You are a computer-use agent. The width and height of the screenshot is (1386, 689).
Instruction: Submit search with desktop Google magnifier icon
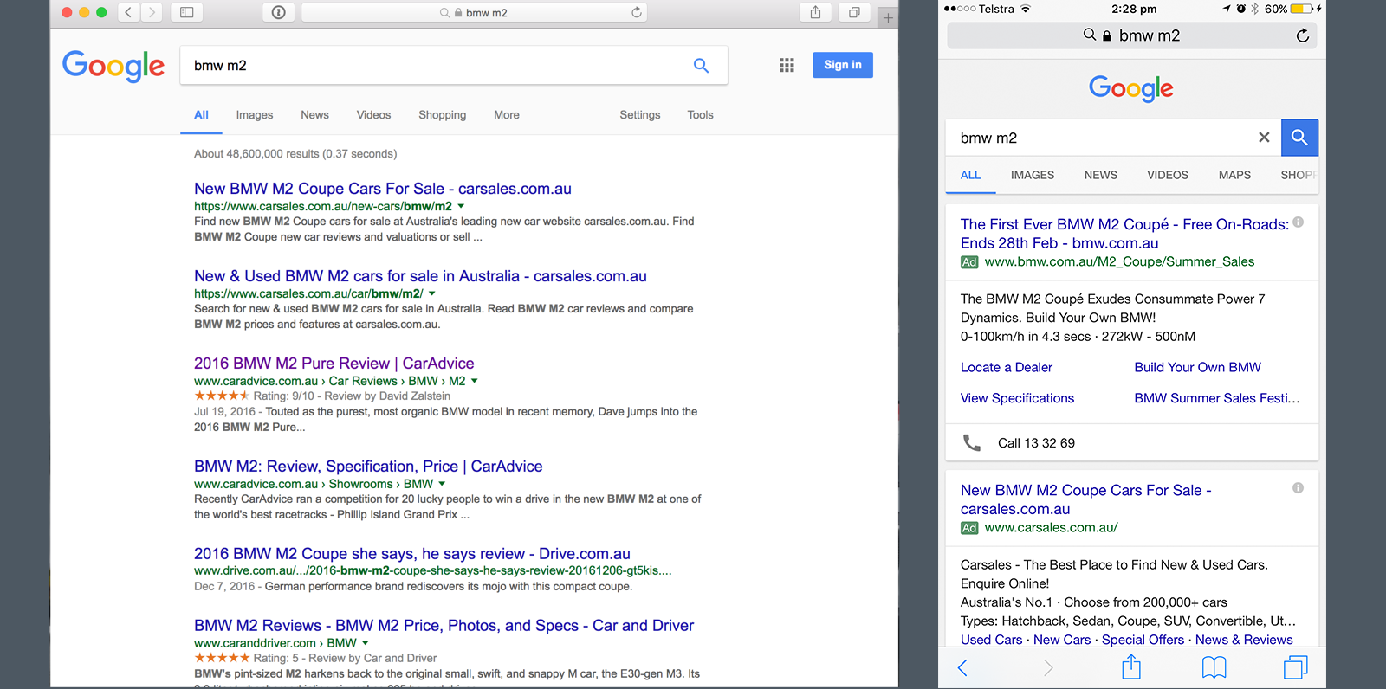tap(701, 65)
